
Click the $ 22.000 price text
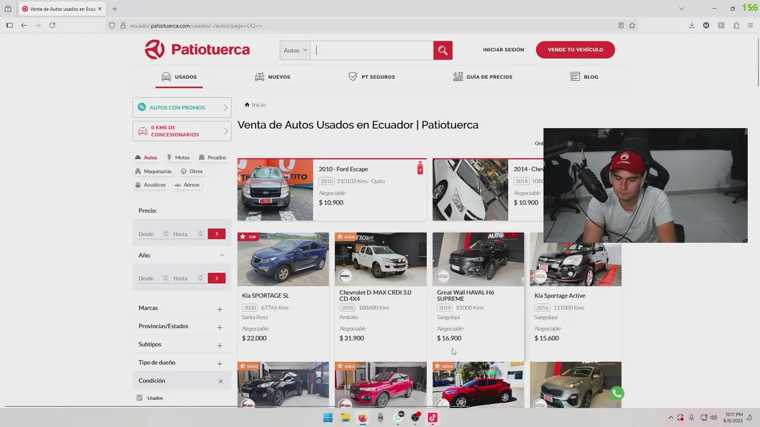click(x=254, y=338)
